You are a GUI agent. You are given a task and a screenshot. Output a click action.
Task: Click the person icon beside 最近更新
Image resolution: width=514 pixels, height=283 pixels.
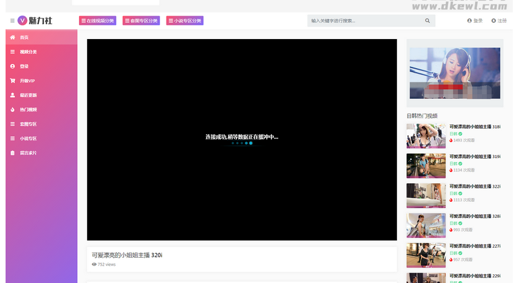[12, 95]
